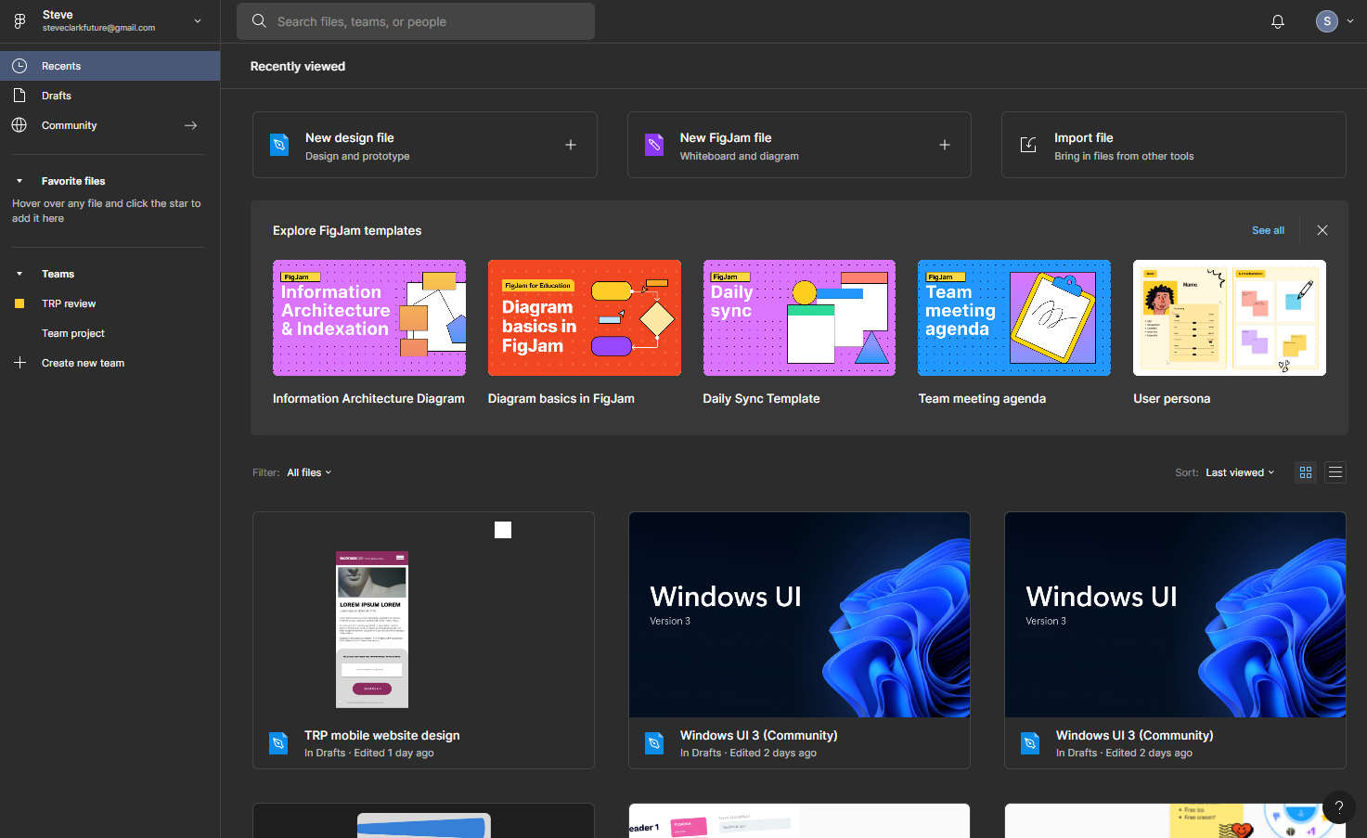Click See all templates link
1367x838 pixels.
(1268, 230)
